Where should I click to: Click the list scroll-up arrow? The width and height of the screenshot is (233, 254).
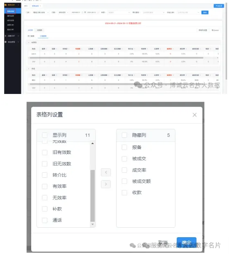tap(93, 143)
